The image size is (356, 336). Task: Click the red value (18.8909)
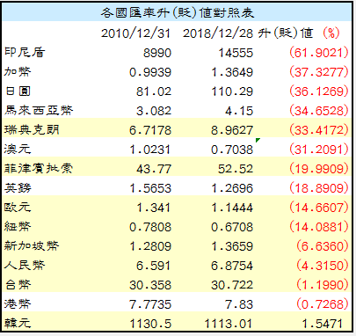click(319, 188)
